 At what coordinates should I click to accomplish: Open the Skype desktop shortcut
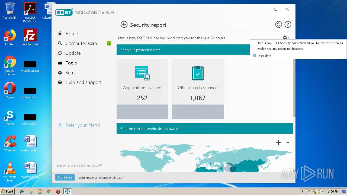[x=10, y=117]
